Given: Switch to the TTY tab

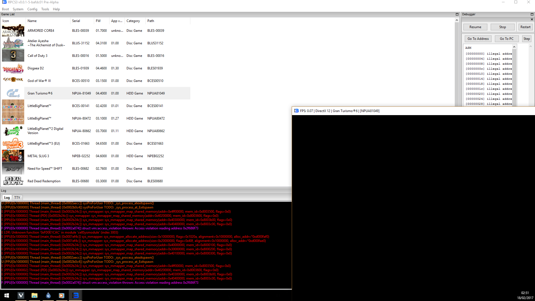Looking at the screenshot, I should click(x=17, y=198).
